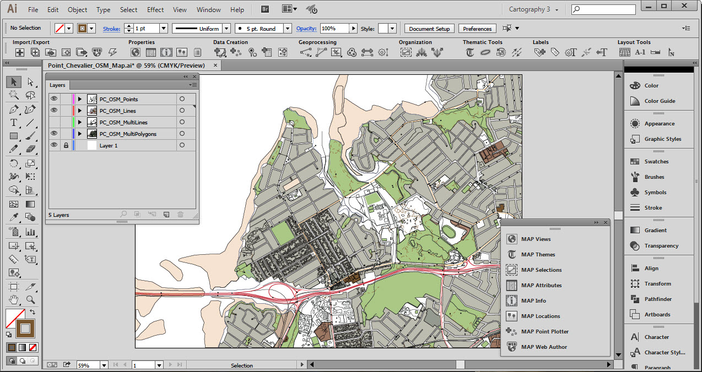Image resolution: width=702 pixels, height=372 pixels.
Task: Open Preferences from the control bar
Action: pos(477,28)
